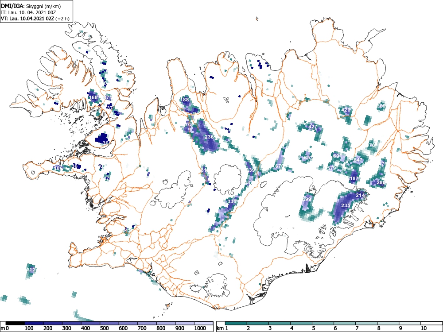Viewport: 443px width, 332px height.
Task: Click the 'm 0' legend start label
Action: click(x=4, y=328)
